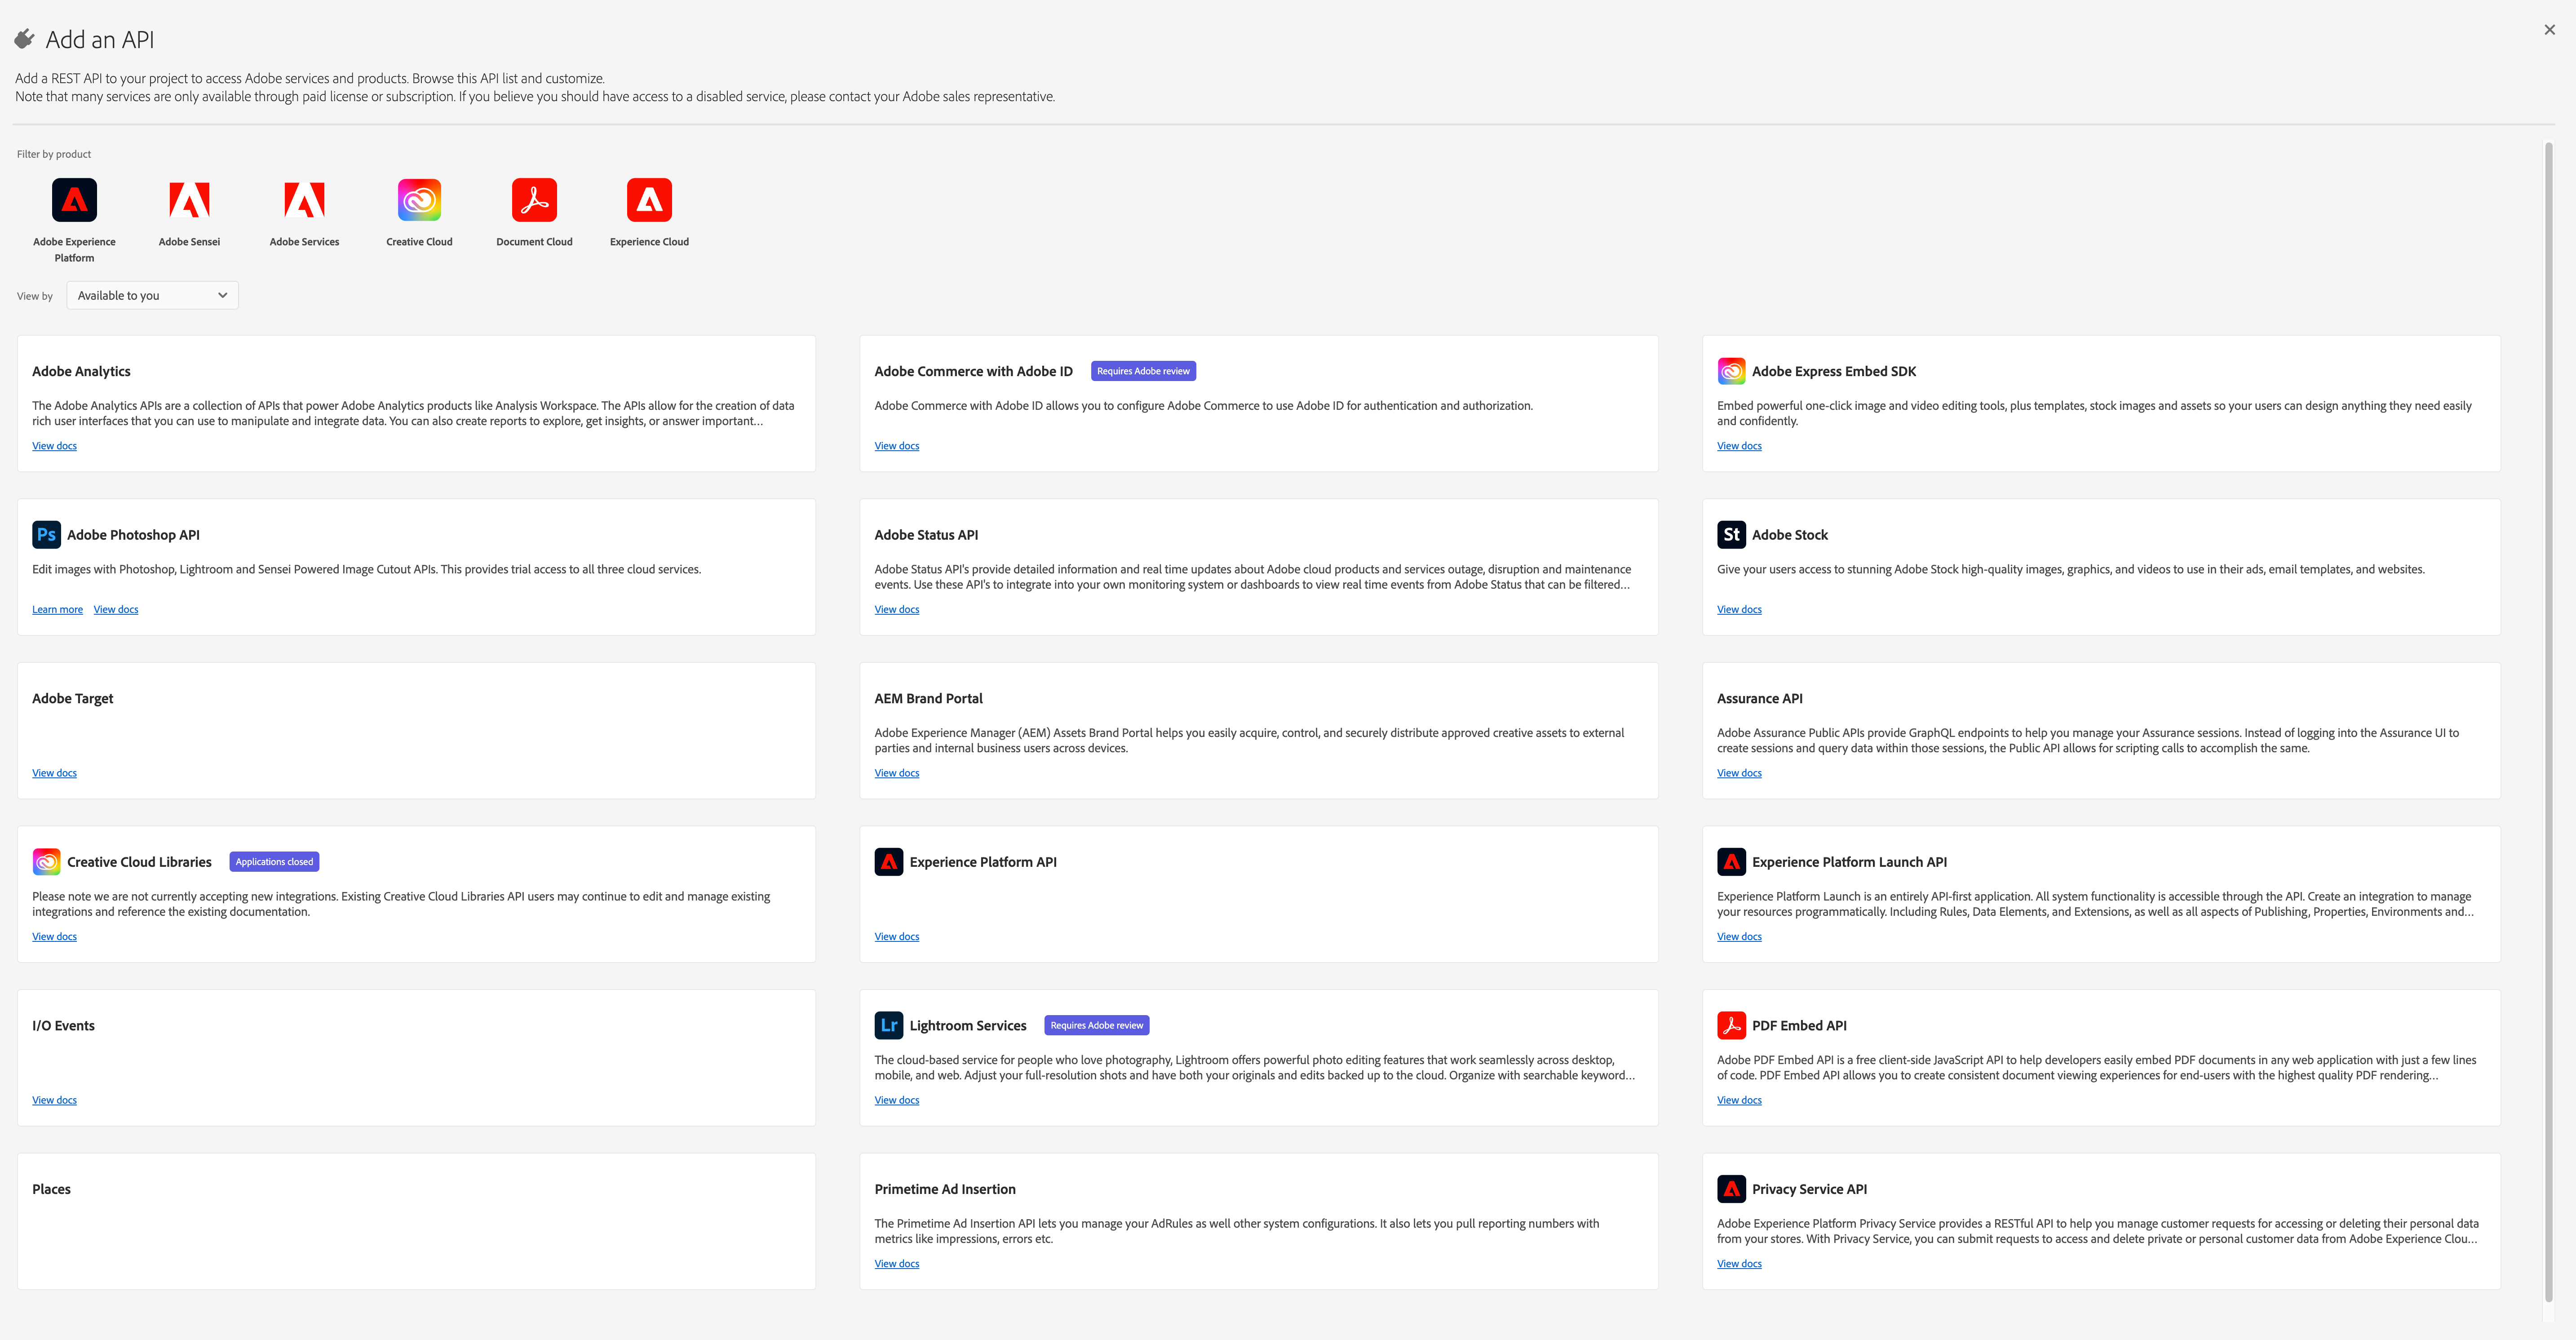Click Learn more on Adobe Photoshop API

coord(57,609)
